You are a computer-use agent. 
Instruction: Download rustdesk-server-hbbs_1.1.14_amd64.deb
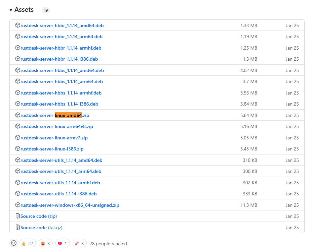coord(62,70)
